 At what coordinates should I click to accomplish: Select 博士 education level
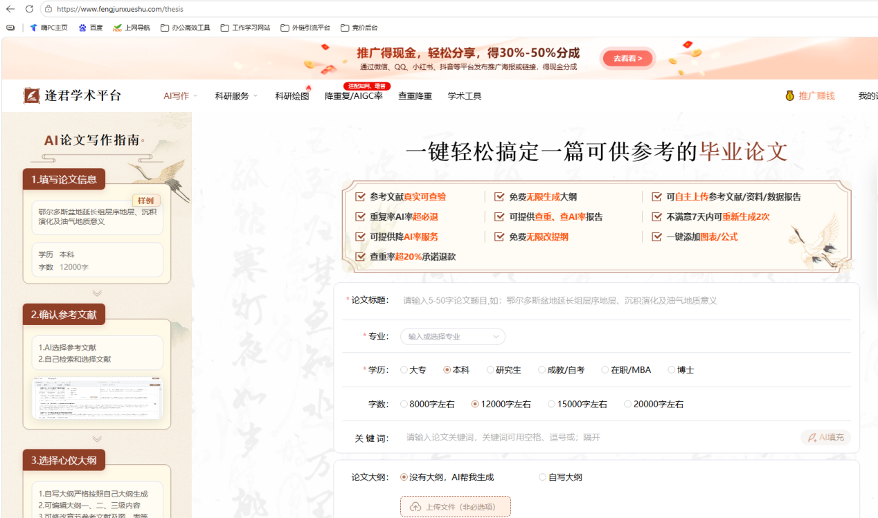(681, 370)
